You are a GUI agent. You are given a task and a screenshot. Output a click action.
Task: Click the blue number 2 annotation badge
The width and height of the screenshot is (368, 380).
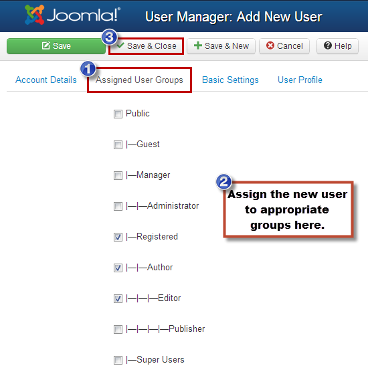tap(223, 182)
